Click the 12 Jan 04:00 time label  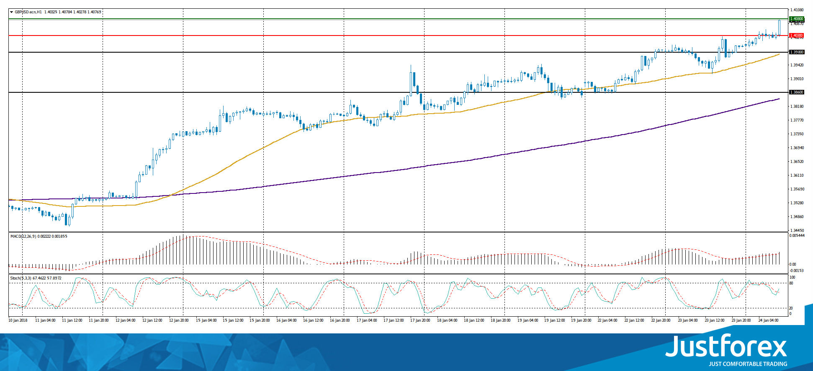click(x=126, y=320)
